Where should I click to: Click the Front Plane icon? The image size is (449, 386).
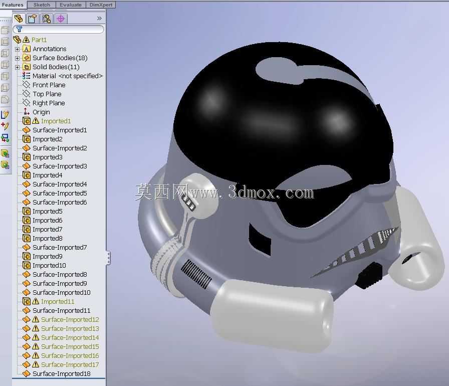point(27,85)
